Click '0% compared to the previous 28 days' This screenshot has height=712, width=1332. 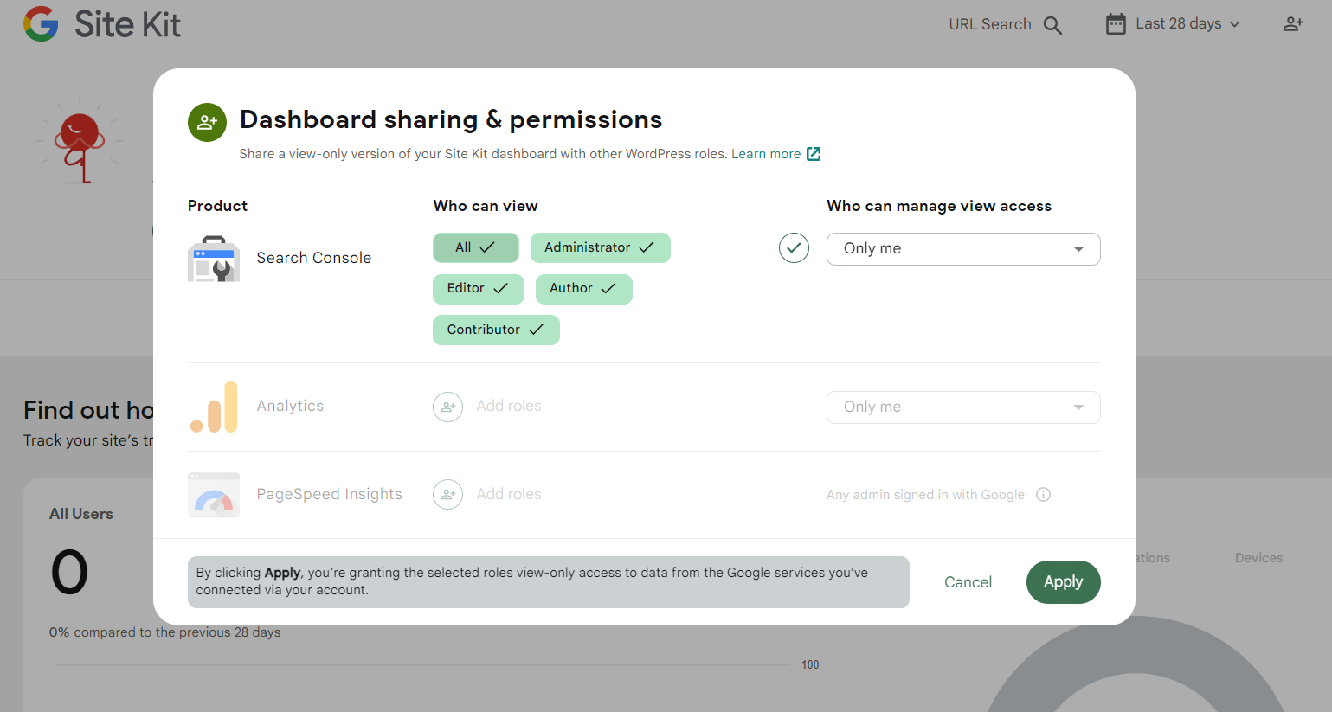click(164, 632)
